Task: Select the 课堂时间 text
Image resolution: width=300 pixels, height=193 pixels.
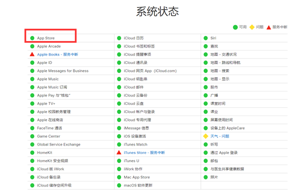Action: click(218, 103)
